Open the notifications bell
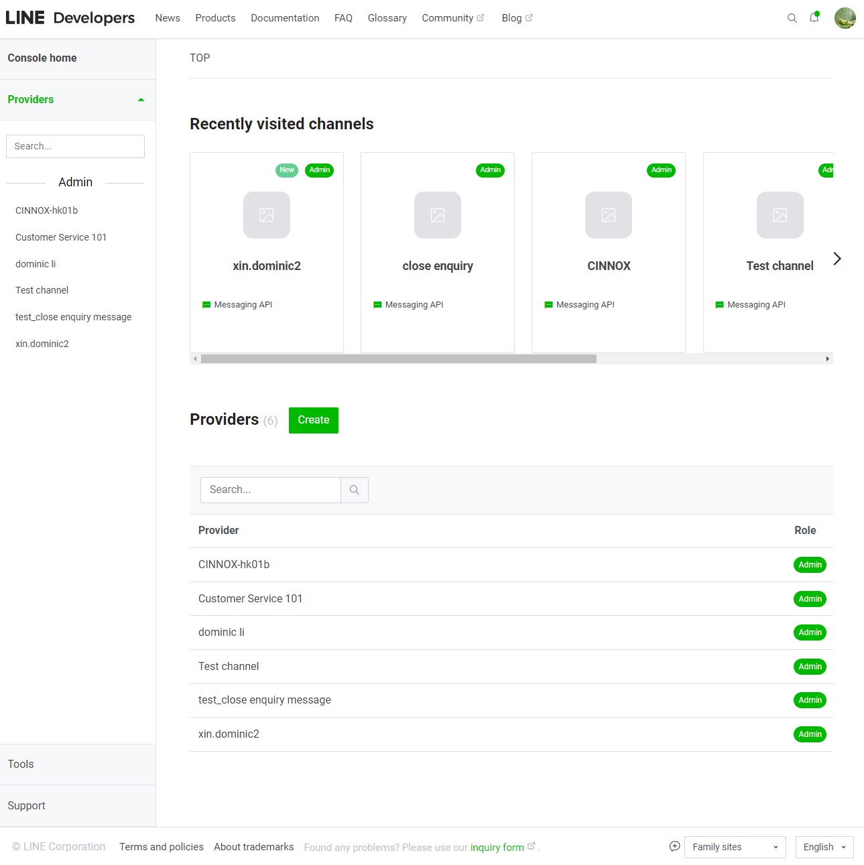The width and height of the screenshot is (864, 865). pos(814,17)
